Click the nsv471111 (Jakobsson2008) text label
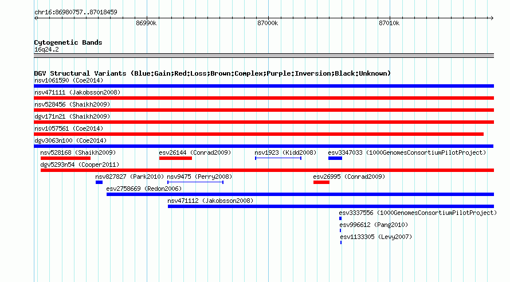The image size is (510, 282). click(x=77, y=92)
